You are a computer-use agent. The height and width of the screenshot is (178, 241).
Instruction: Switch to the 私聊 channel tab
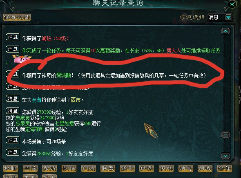(11, 169)
